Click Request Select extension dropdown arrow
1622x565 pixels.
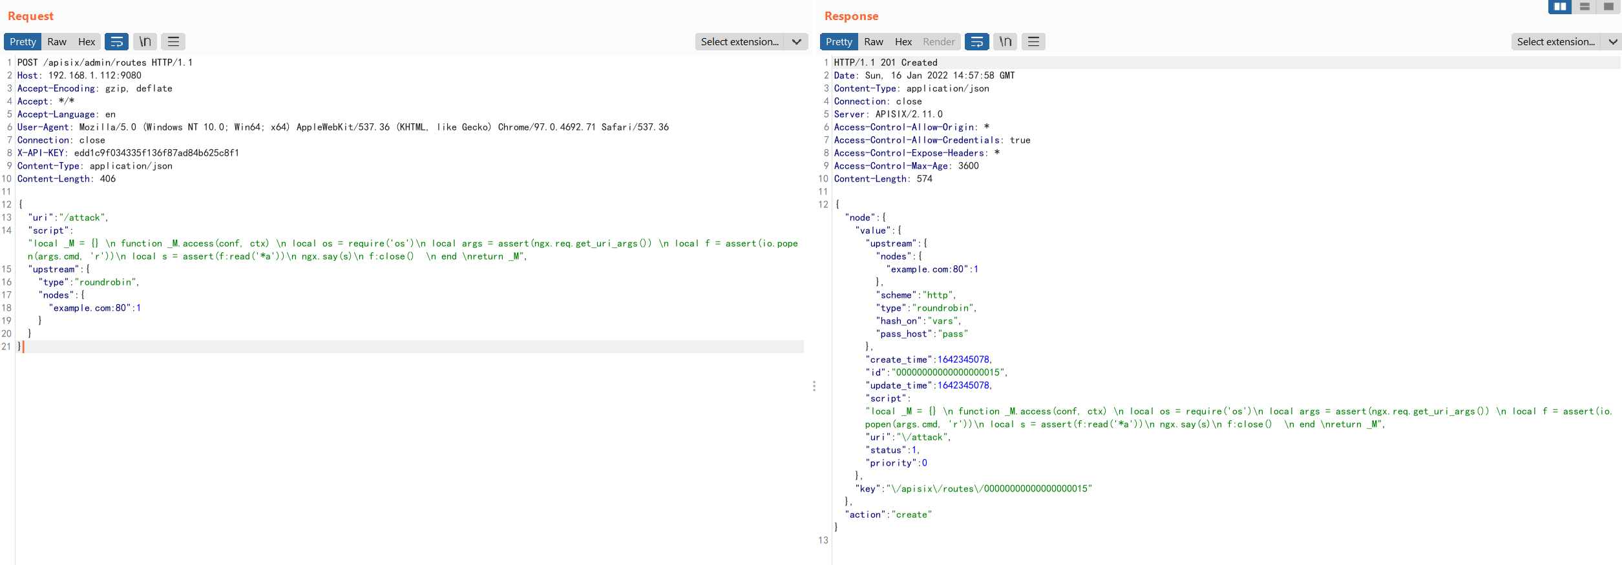[x=796, y=42]
